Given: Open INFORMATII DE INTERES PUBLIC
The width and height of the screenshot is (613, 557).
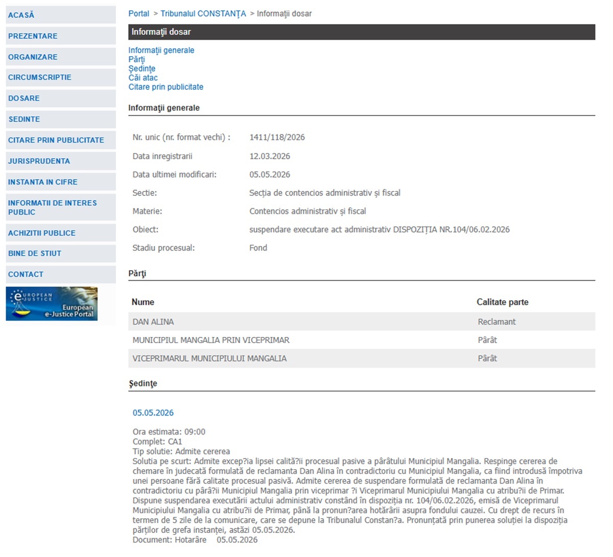Looking at the screenshot, I should (61, 207).
